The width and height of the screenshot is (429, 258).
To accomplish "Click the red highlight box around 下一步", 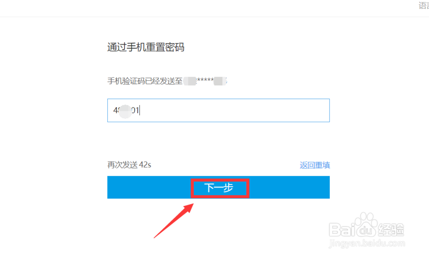I will pos(220,188).
